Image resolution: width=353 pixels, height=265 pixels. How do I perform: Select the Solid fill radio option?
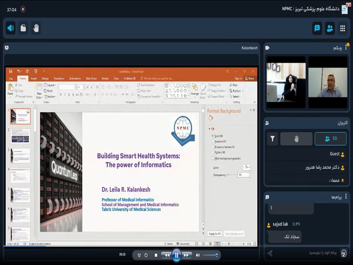[213, 136]
